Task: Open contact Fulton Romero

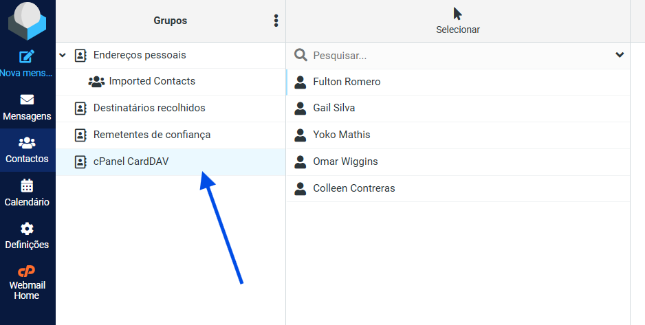Action: click(x=347, y=82)
